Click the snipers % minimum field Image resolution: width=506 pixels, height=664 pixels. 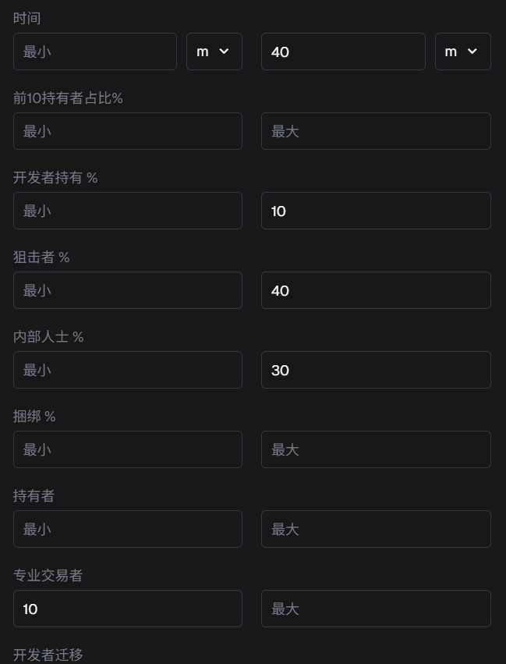pyautogui.click(x=127, y=290)
